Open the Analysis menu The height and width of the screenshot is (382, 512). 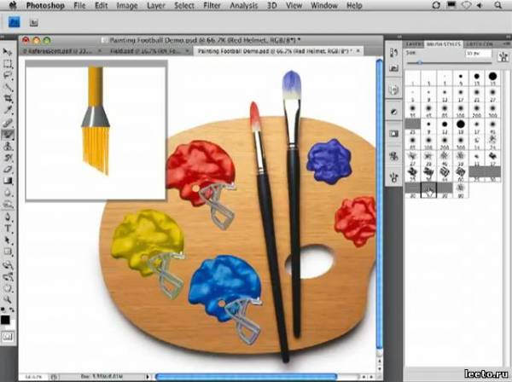pyautogui.click(x=243, y=6)
